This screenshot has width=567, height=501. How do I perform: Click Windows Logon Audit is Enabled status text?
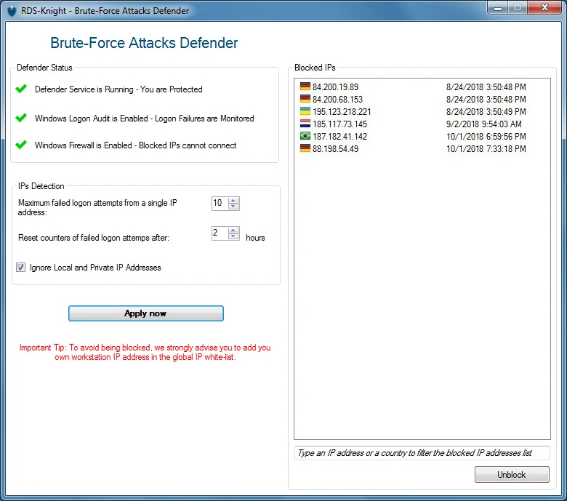coord(144,119)
